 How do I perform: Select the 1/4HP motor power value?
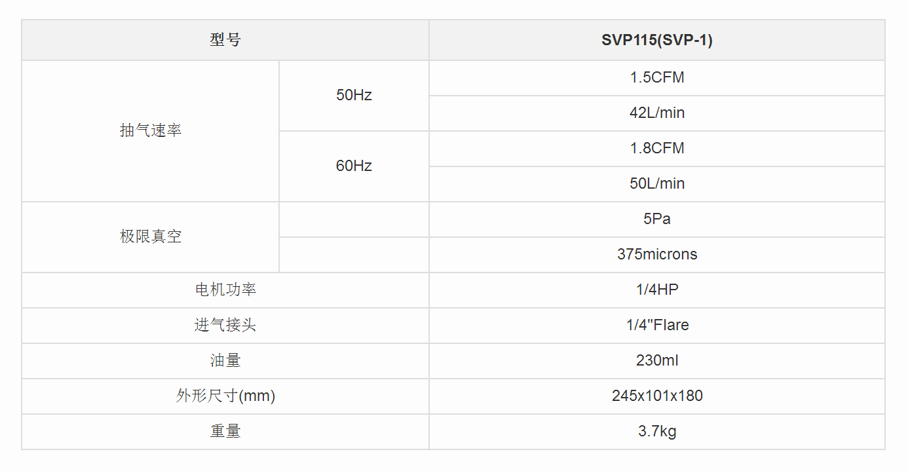656,290
